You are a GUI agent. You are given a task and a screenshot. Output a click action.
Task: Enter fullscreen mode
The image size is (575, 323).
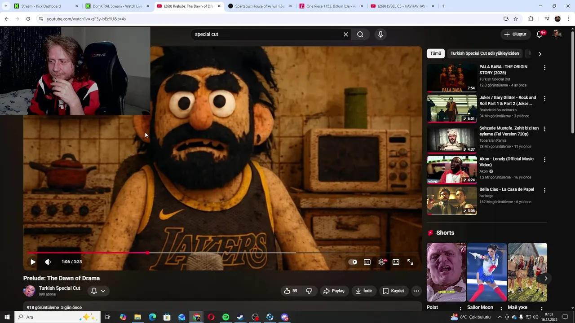(x=410, y=262)
